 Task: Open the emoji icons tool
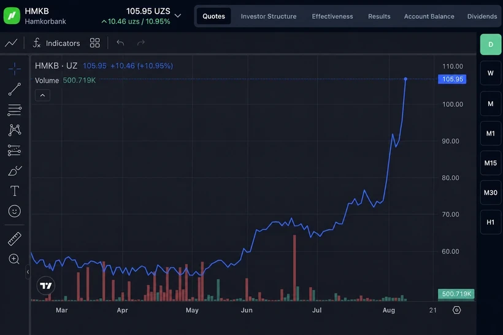point(15,211)
